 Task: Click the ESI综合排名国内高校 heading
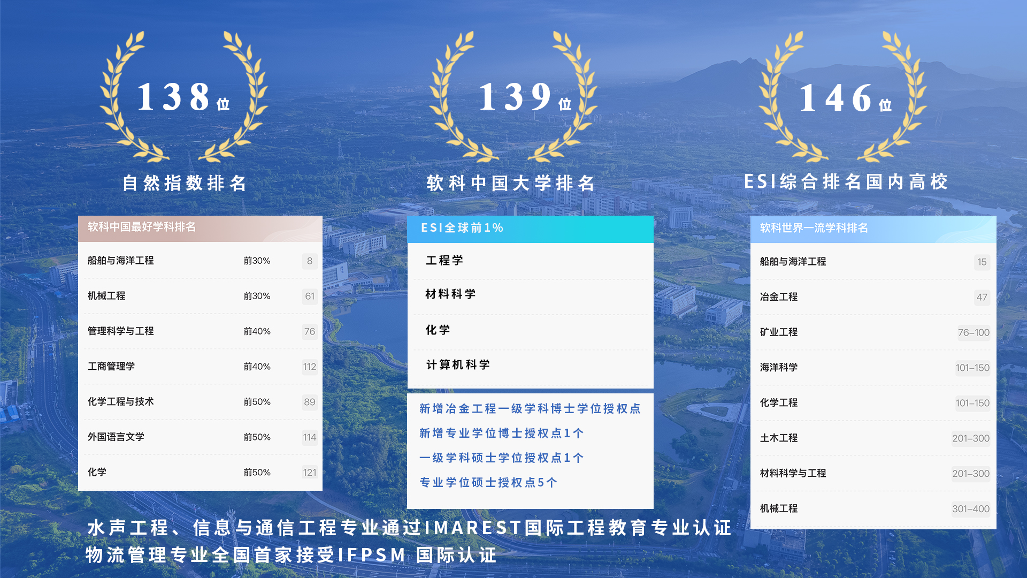point(846,182)
